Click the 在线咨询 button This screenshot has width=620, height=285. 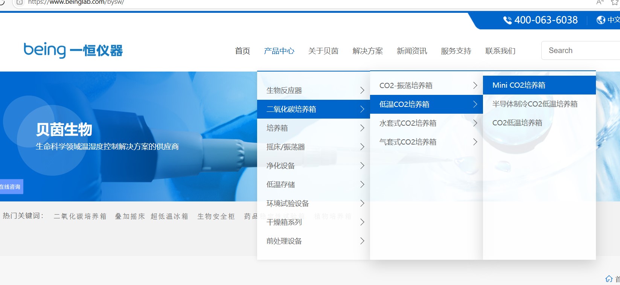click(x=11, y=187)
